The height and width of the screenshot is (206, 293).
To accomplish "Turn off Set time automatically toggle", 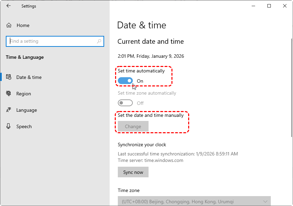I will [x=125, y=81].
